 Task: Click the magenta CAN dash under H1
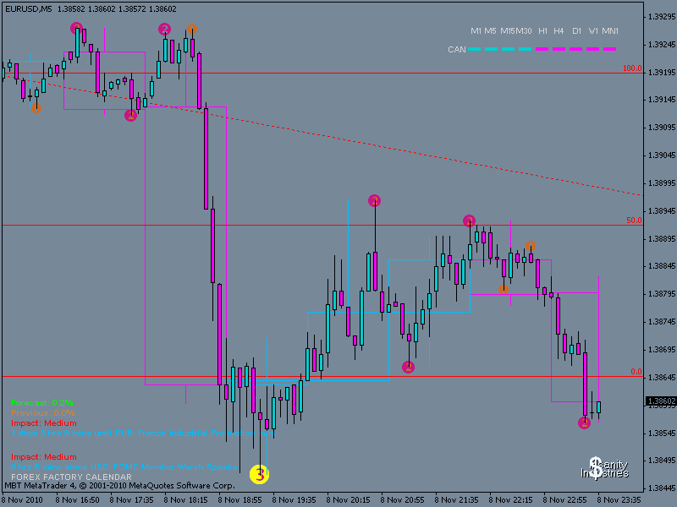tap(542, 49)
